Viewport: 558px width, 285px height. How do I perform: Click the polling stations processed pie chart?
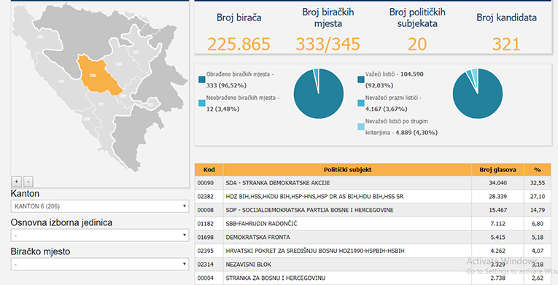(319, 94)
